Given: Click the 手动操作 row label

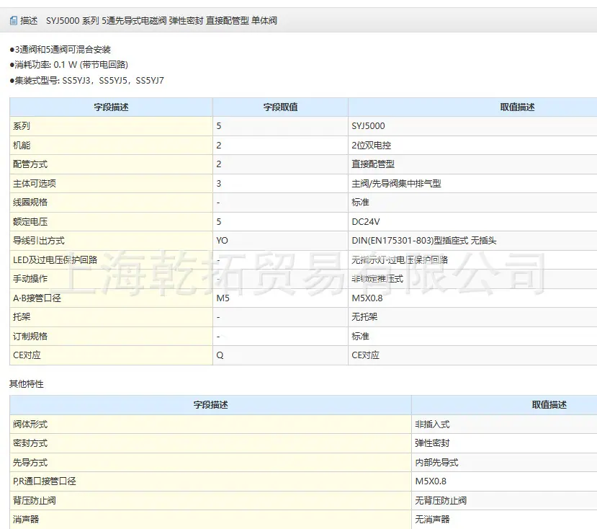Looking at the screenshot, I should point(30,279).
